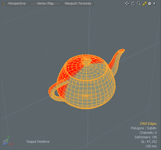
Task: Open the Viewport Textures dropdown
Action: 78,4
